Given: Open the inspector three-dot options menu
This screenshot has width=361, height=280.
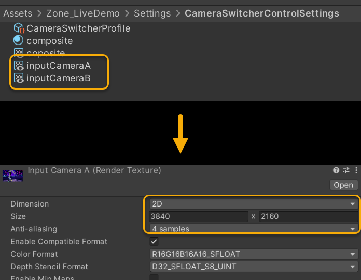Looking at the screenshot, I should click(355, 170).
